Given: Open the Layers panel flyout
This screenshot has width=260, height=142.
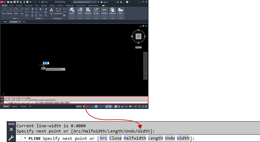Looking at the screenshot, I should pyautogui.click(x=72, y=19).
